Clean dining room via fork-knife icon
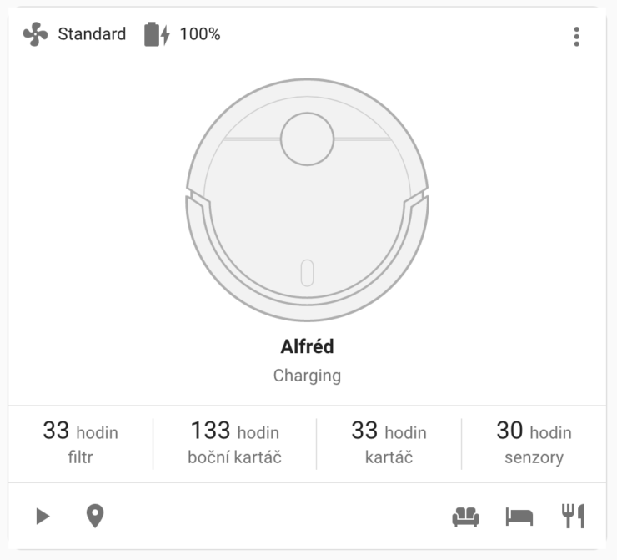This screenshot has width=617, height=560. (x=573, y=516)
